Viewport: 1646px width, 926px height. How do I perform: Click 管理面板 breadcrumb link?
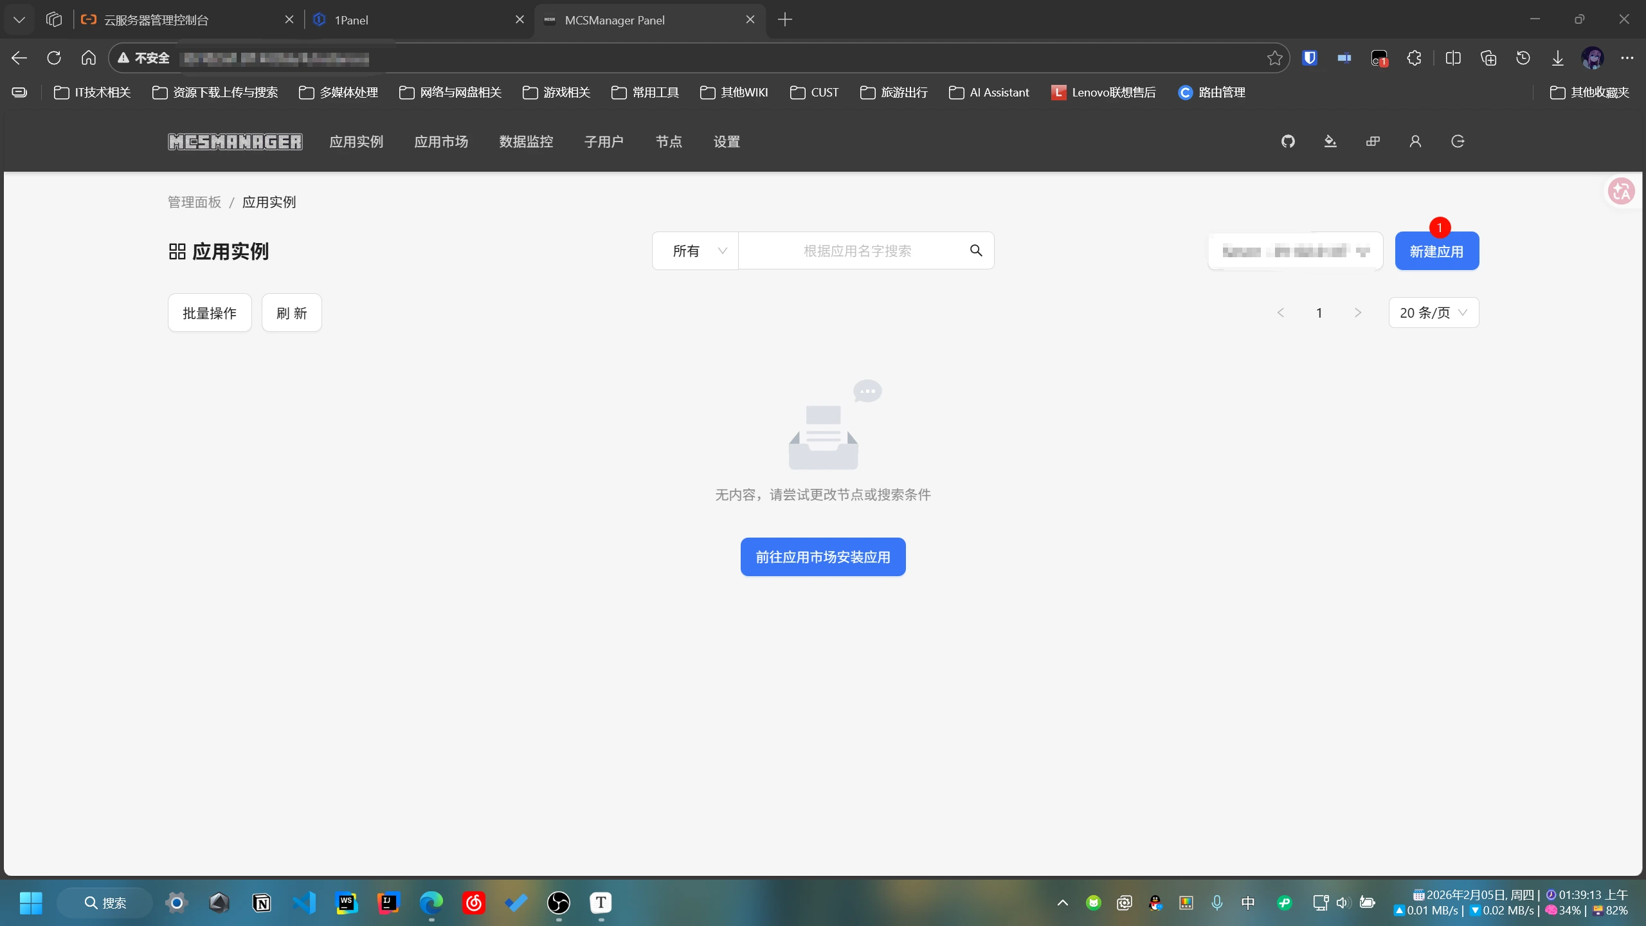click(x=194, y=202)
